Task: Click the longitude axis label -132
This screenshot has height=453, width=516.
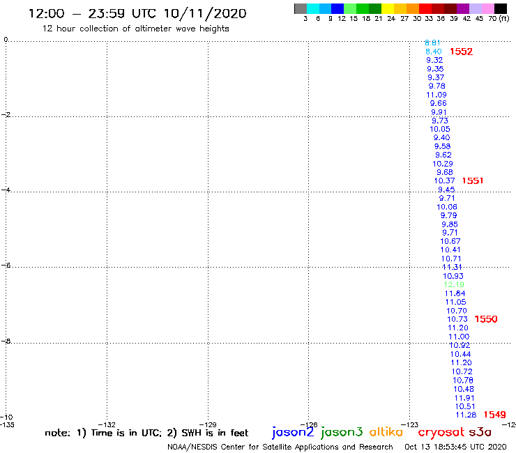Action: click(x=107, y=425)
